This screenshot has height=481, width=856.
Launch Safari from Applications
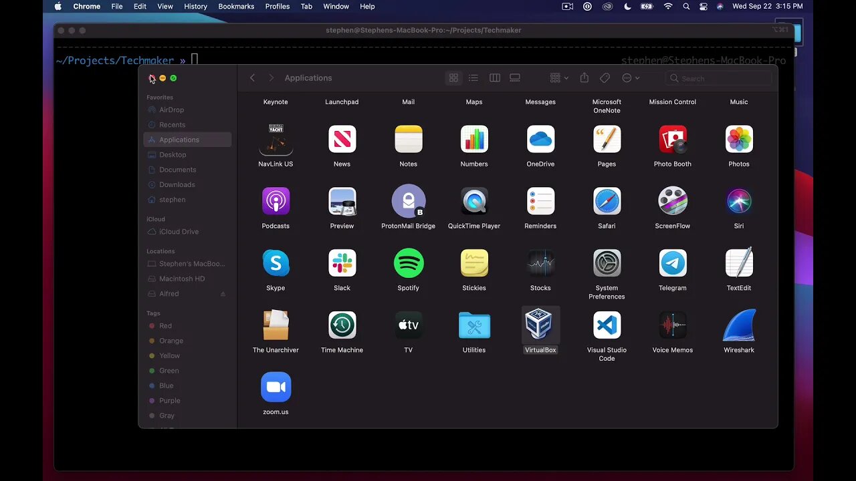click(x=607, y=201)
